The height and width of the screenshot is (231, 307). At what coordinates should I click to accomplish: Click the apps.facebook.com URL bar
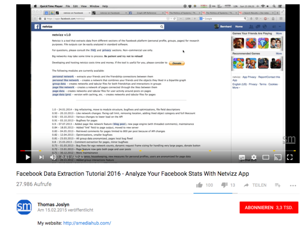pos(106,19)
